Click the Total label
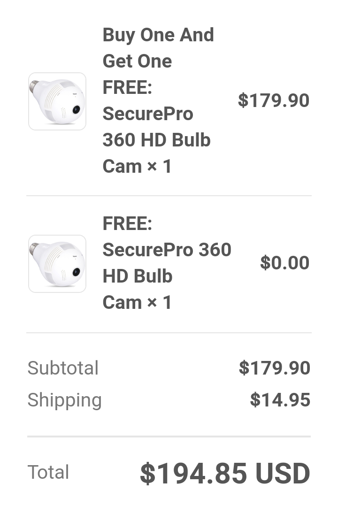Viewport: 338px width, 521px height. [x=48, y=472]
